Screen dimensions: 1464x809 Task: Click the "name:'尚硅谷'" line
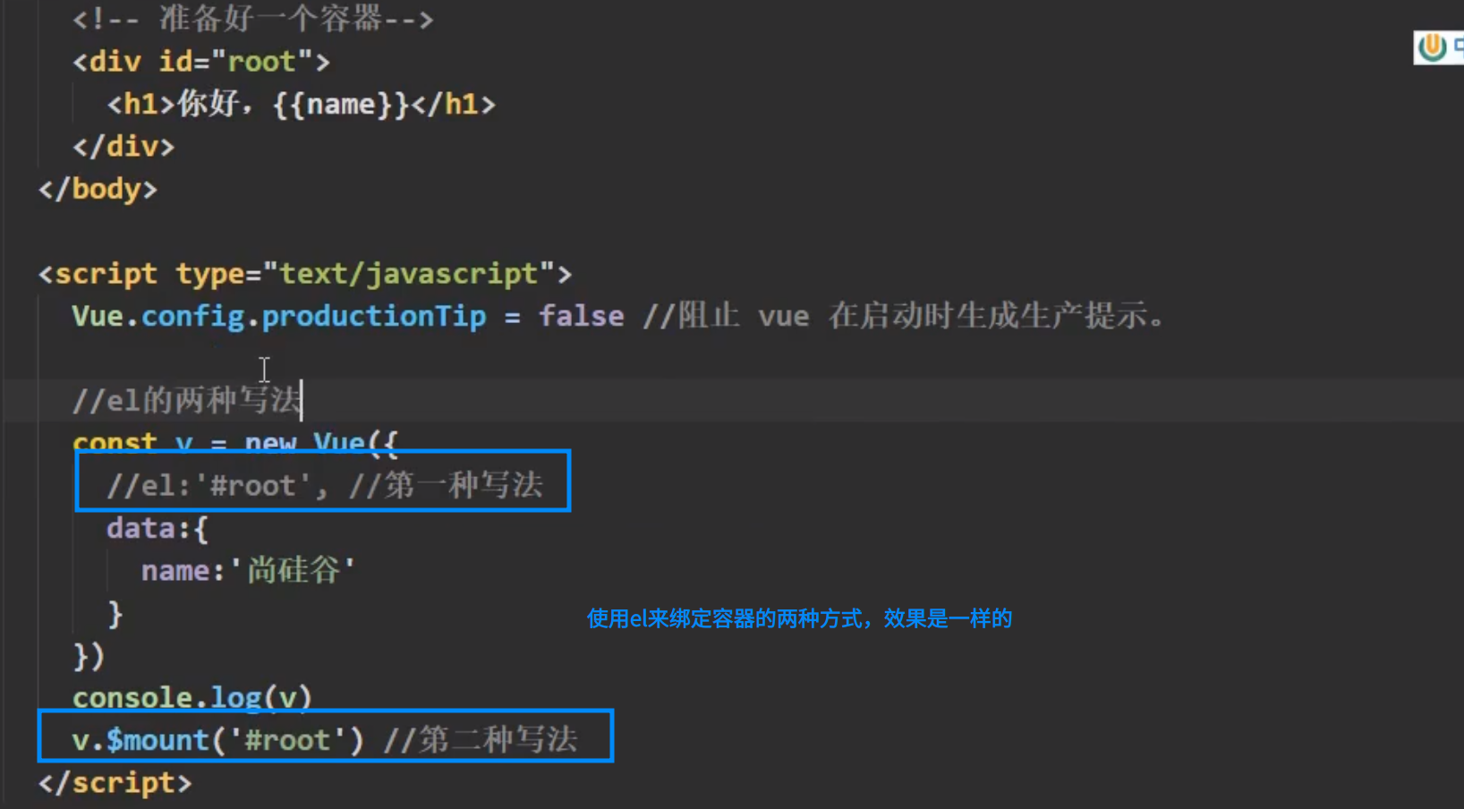[x=249, y=570]
